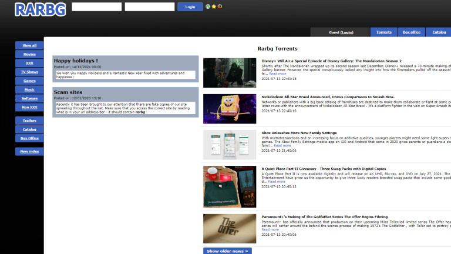This screenshot has height=254, width=451.
Task: Open New index from the sidebar
Action: click(x=29, y=151)
